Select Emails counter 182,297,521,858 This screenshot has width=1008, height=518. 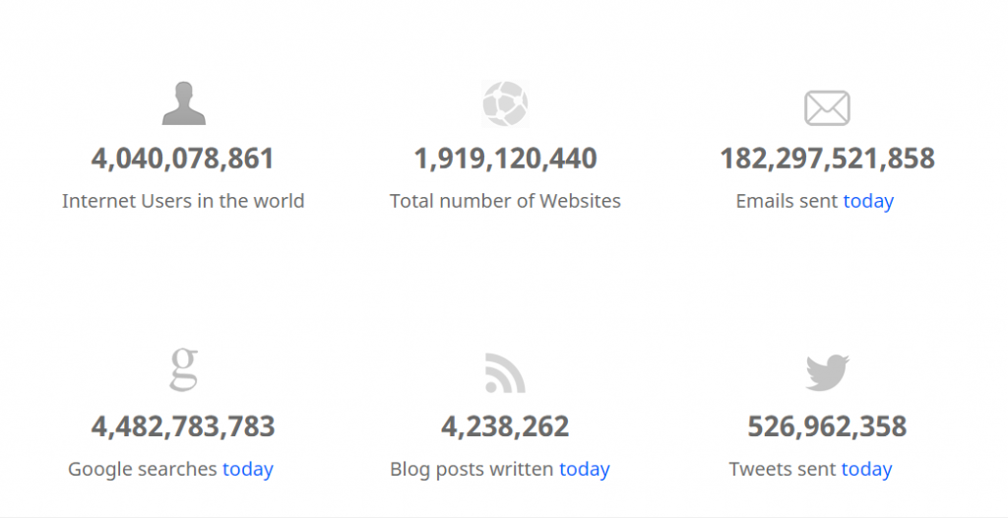click(x=827, y=159)
